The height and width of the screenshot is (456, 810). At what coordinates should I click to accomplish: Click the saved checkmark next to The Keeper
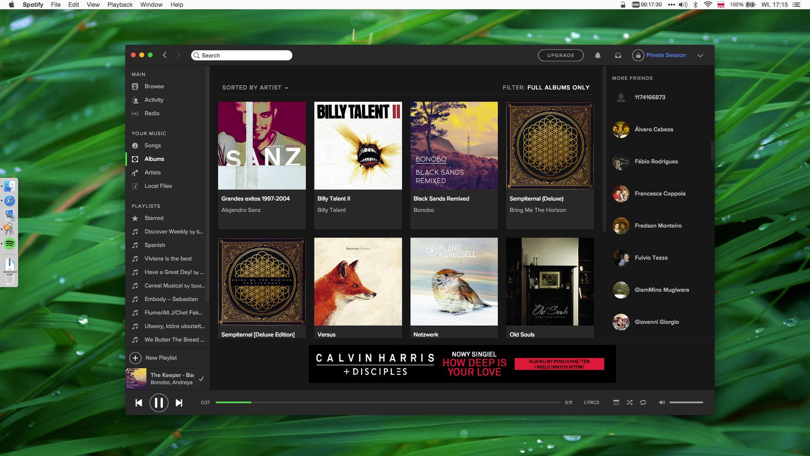coord(201,379)
